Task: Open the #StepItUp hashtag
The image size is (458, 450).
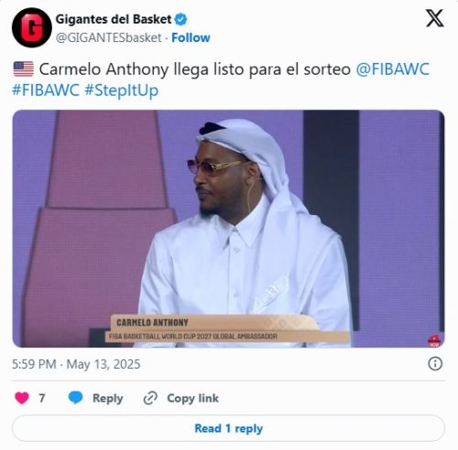Action: tap(122, 91)
